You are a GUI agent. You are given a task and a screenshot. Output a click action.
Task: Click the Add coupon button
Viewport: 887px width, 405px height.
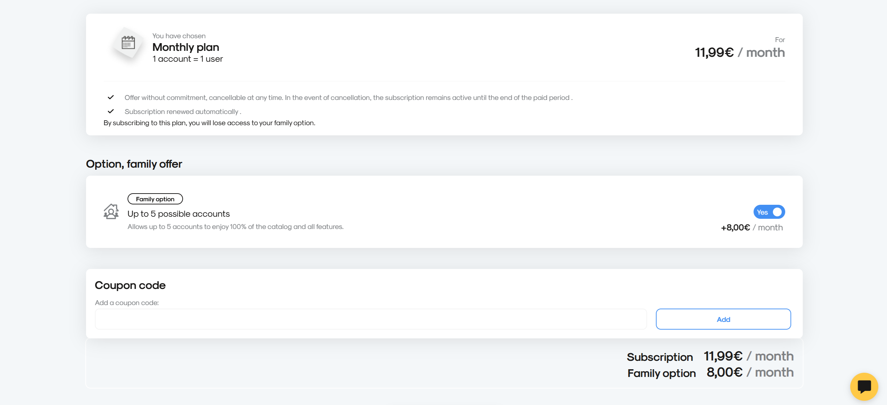(x=723, y=319)
